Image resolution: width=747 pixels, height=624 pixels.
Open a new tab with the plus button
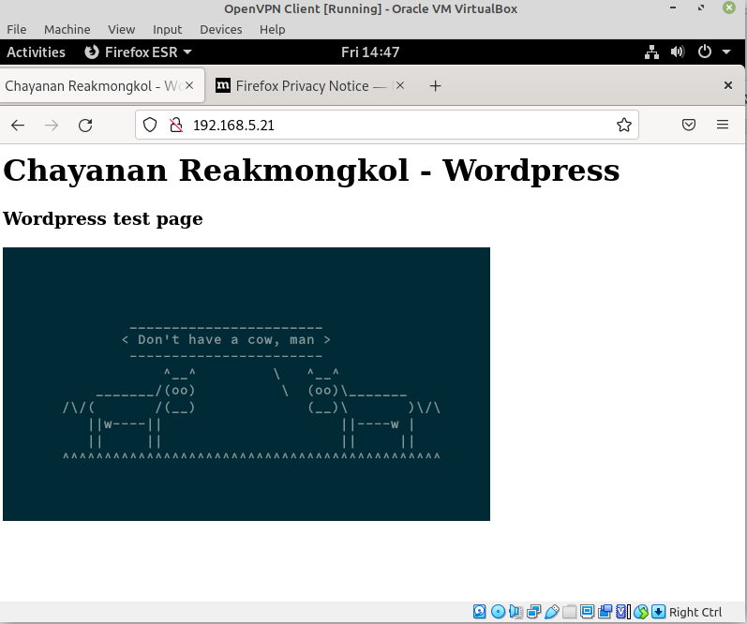pyautogui.click(x=435, y=86)
